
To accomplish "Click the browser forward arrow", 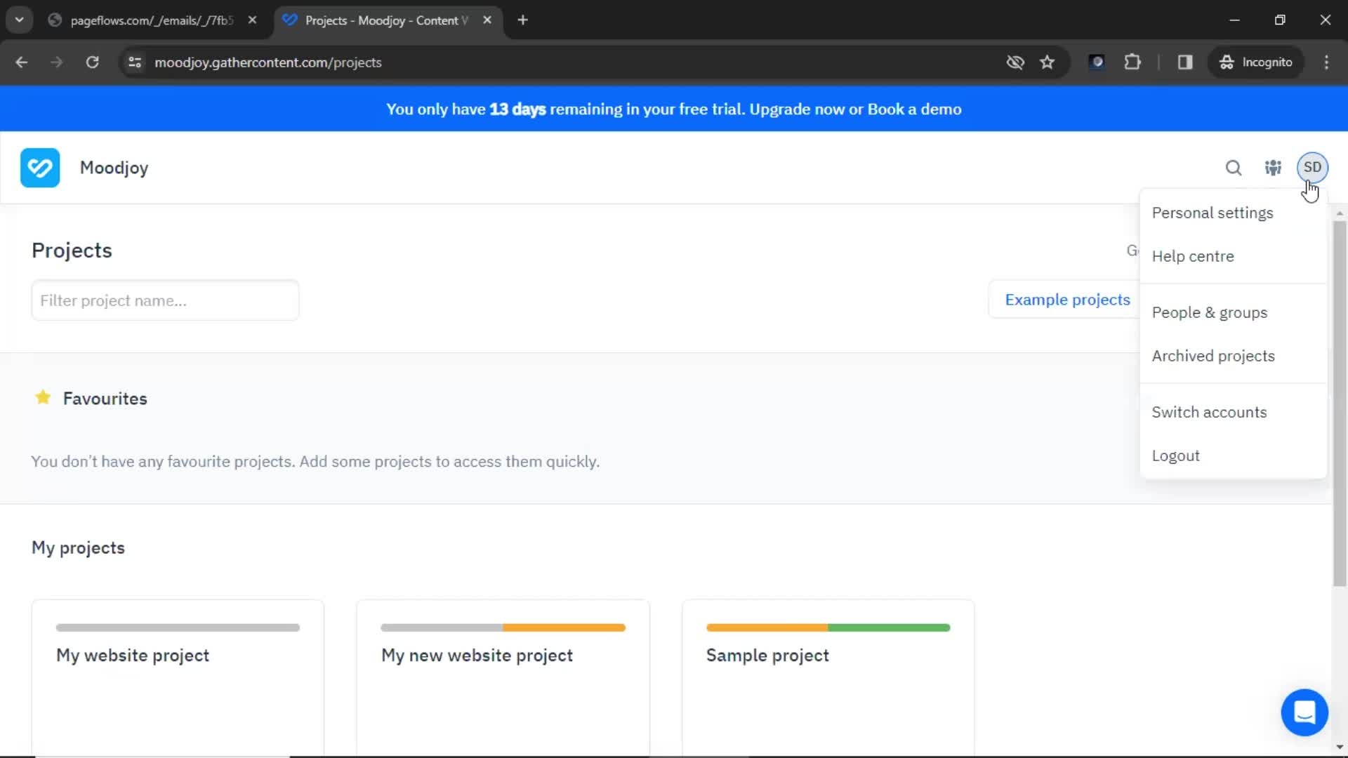I will [57, 62].
